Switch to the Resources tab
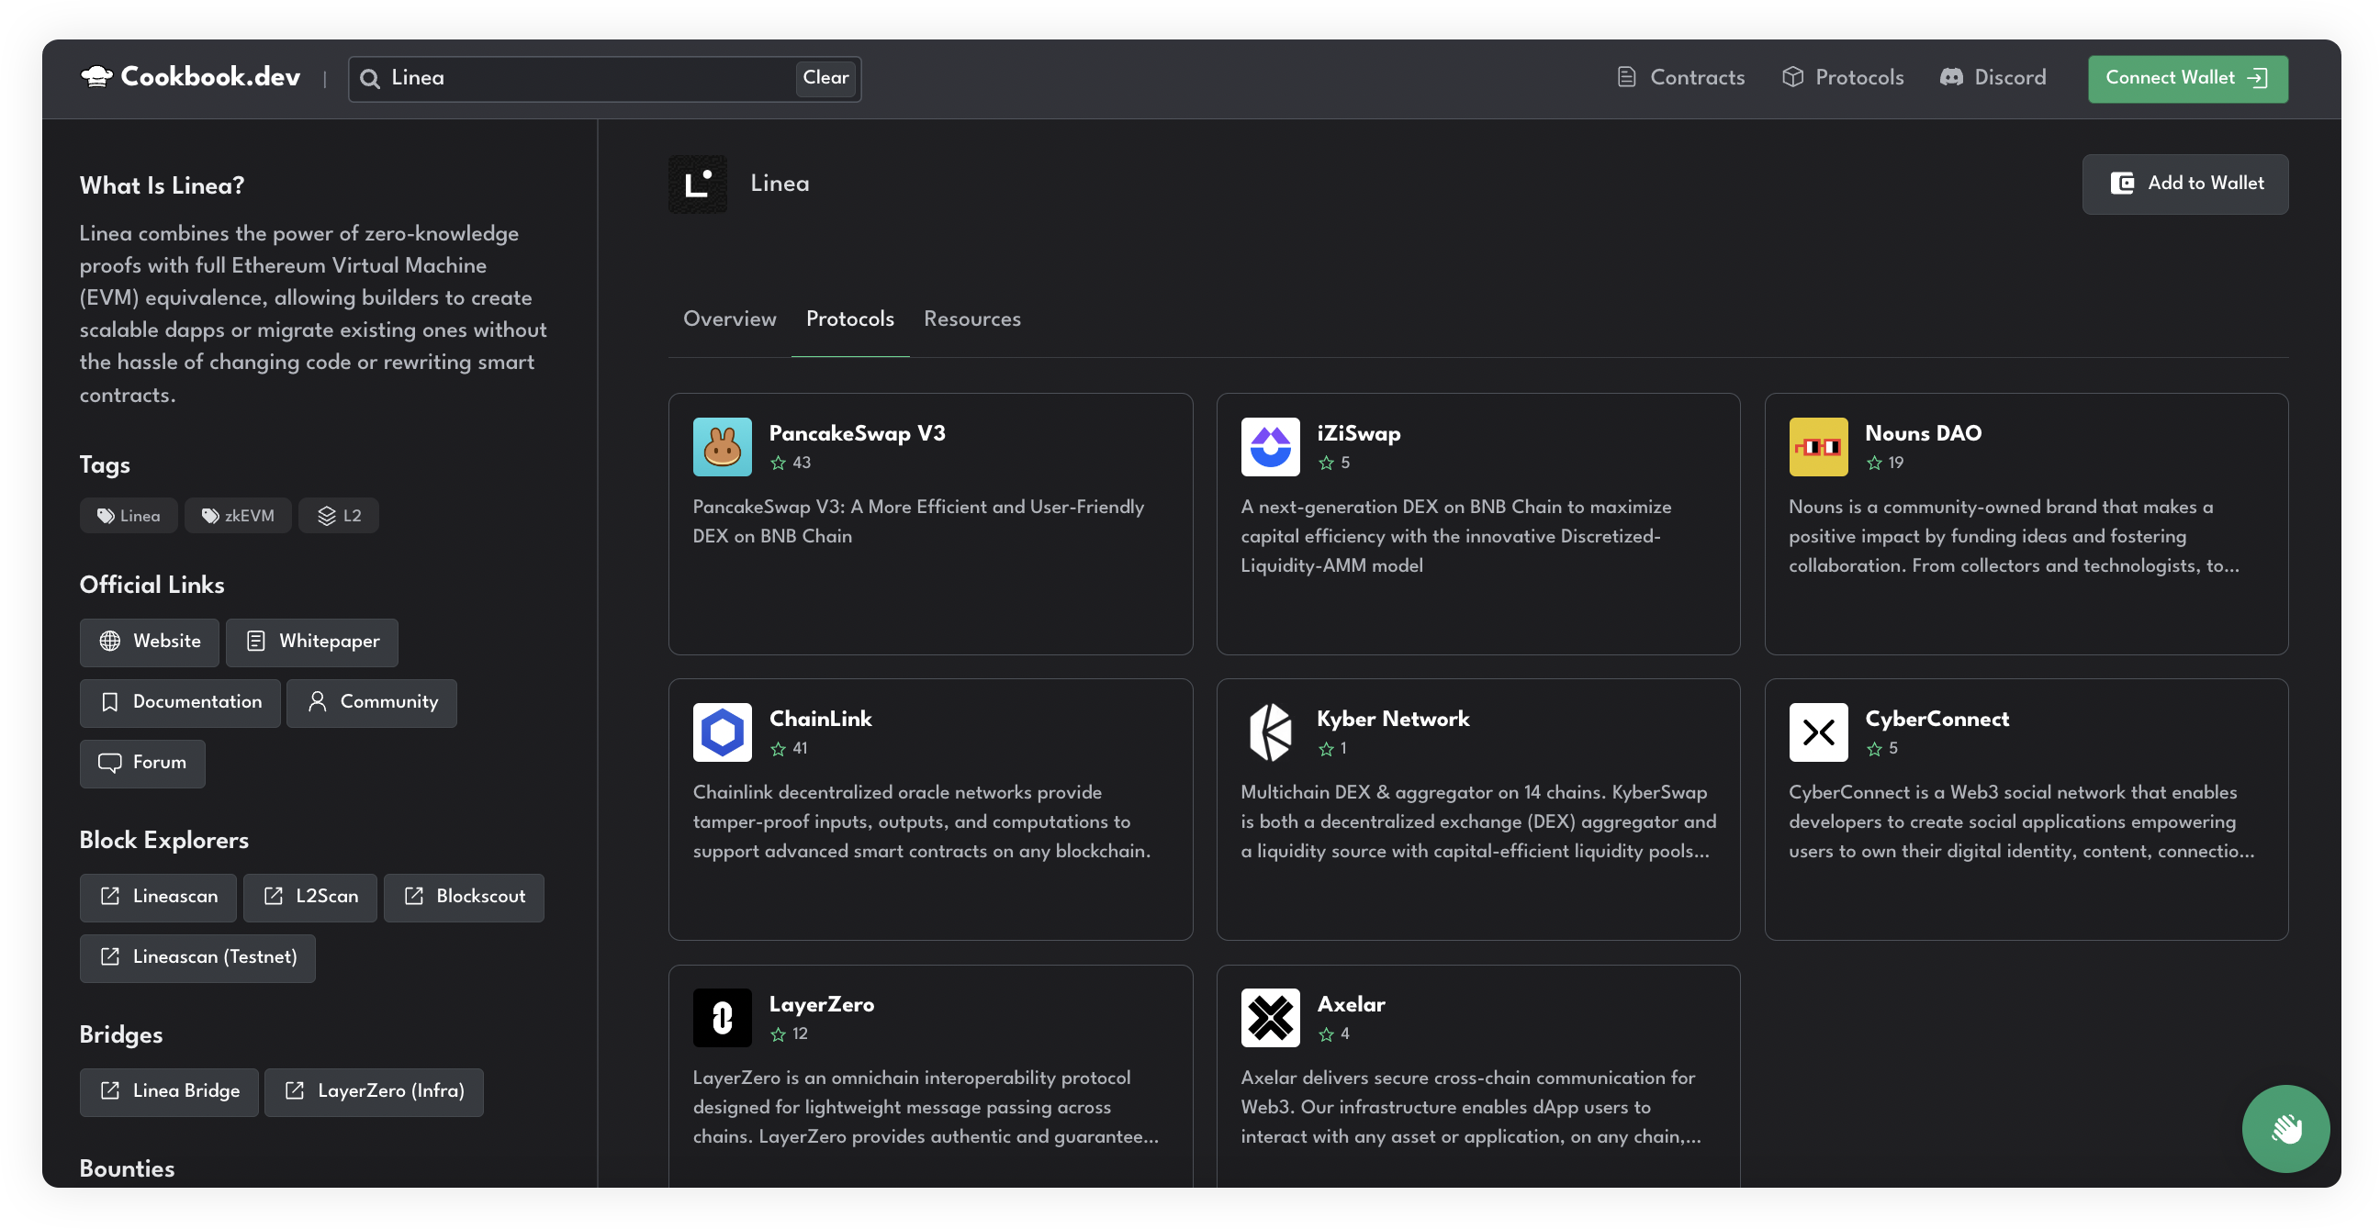This screenshot has height=1229, width=2380. tap(972, 318)
